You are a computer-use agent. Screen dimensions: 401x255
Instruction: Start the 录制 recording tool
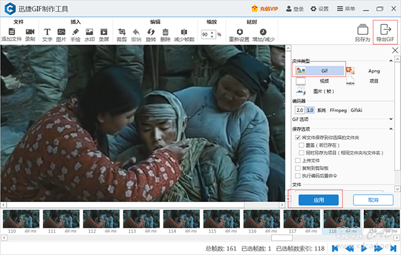[x=30, y=32]
